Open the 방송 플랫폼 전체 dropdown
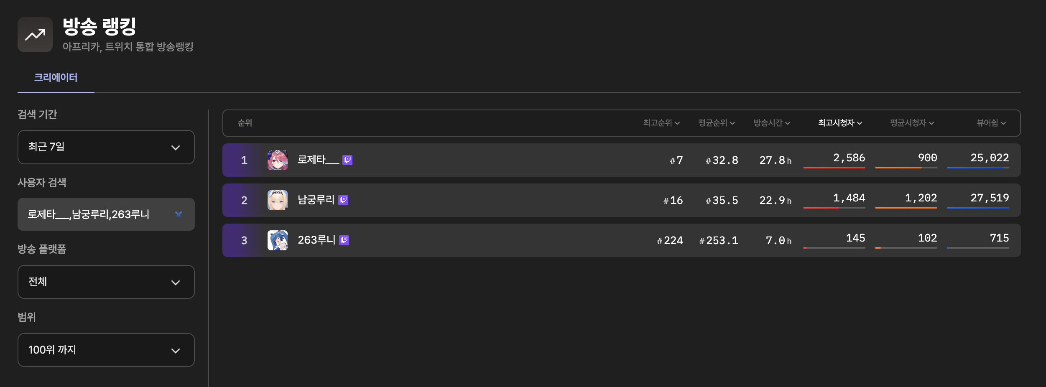Screen dimensions: 1046x387 tap(106, 282)
